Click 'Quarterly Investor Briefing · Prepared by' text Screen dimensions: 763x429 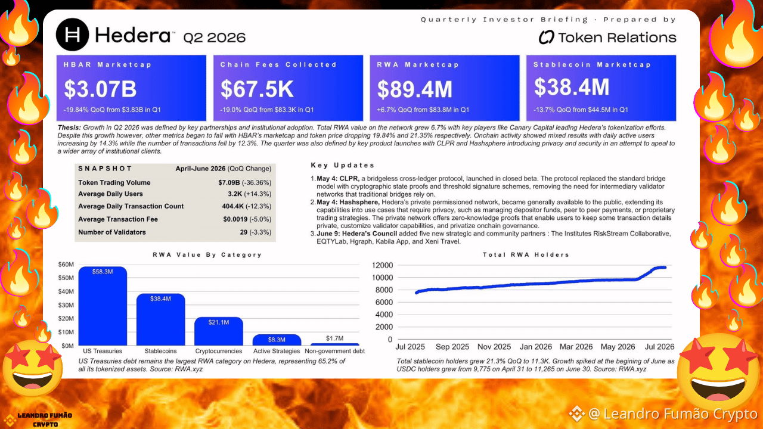click(548, 20)
